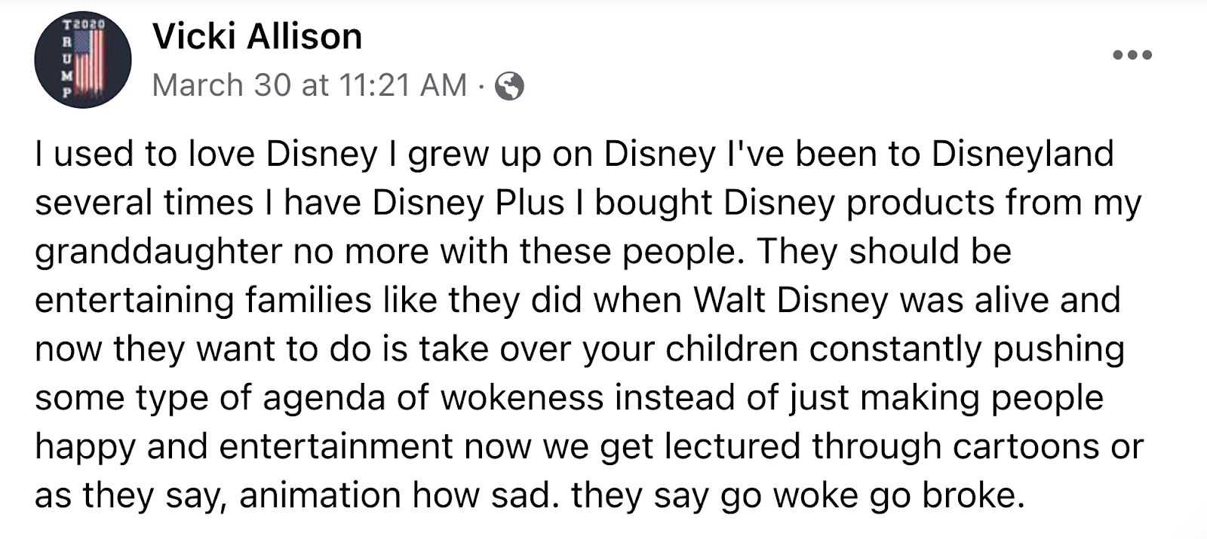Click the word "families" in the post

tap(309, 300)
